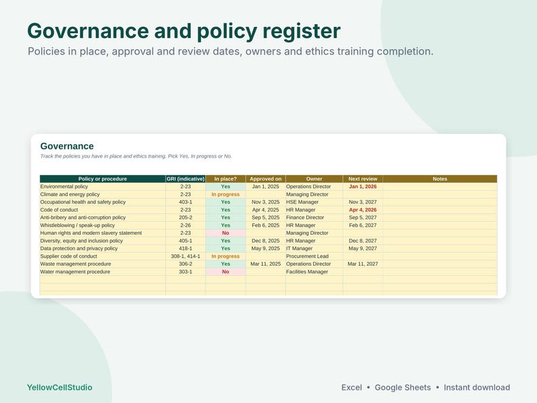
Task: Click the 'Owner' column header
Action: [314, 179]
